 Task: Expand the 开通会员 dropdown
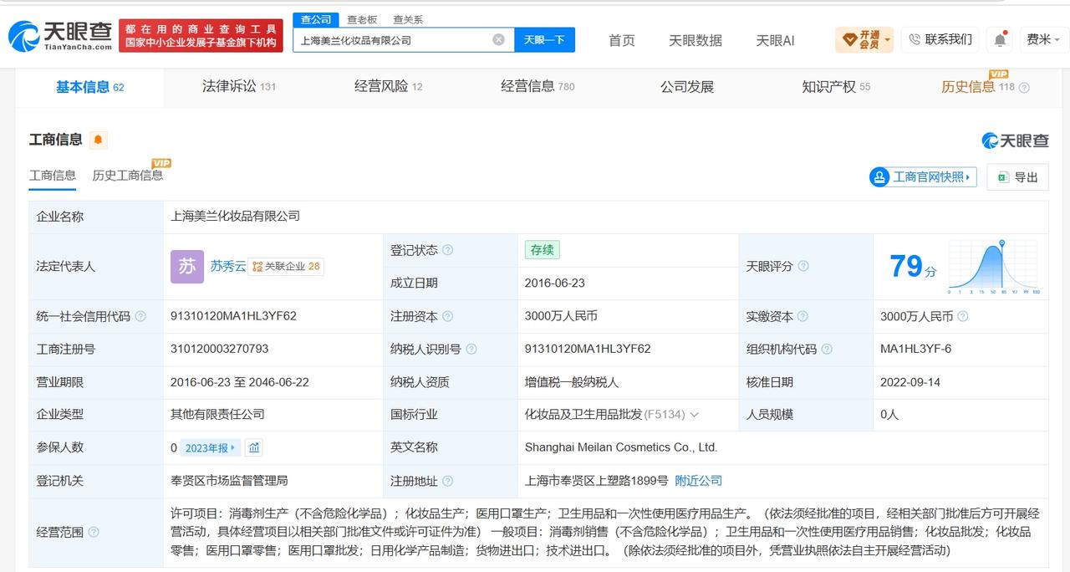[864, 39]
